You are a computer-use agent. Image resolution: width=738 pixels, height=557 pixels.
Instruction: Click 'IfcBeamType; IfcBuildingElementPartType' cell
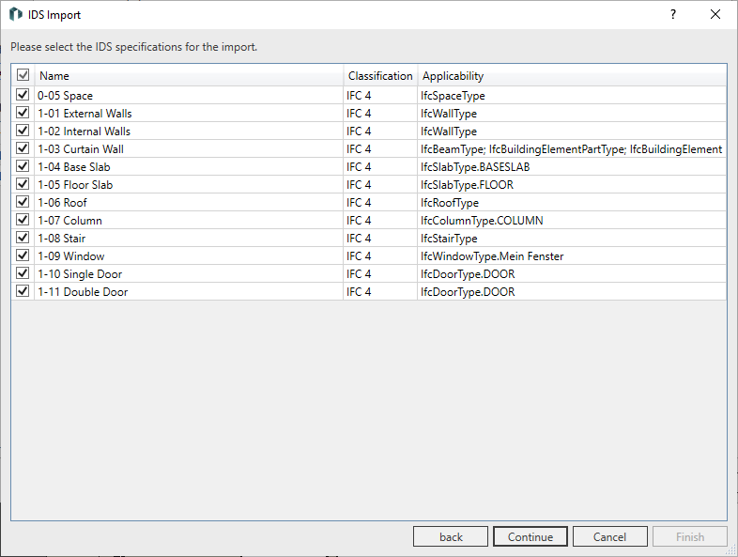(x=572, y=149)
